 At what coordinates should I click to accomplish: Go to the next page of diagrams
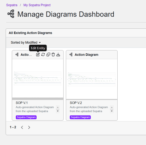[x=29, y=127]
